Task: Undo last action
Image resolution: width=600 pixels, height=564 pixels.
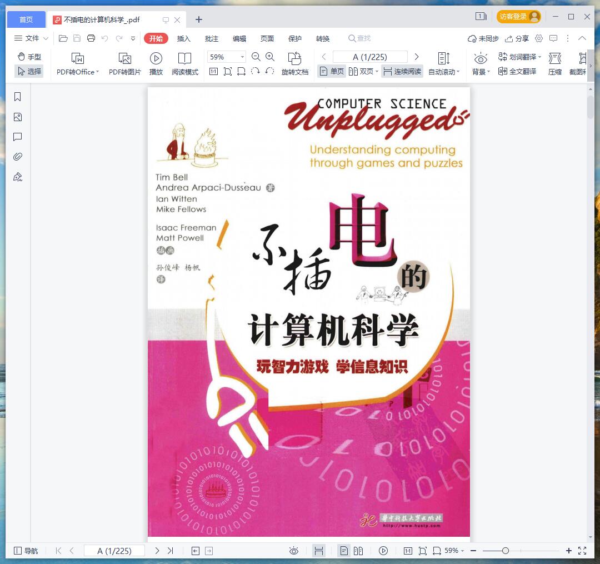Action: [105, 38]
